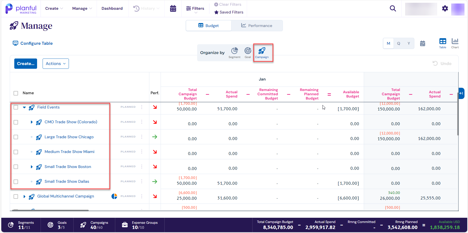Check the Medium Trade Show Miami checkbox
Image resolution: width=468 pixels, height=233 pixels.
point(16,152)
